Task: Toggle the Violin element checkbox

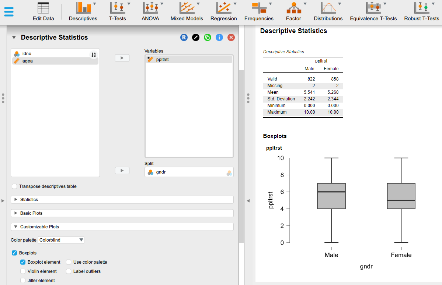Action: click(23, 271)
